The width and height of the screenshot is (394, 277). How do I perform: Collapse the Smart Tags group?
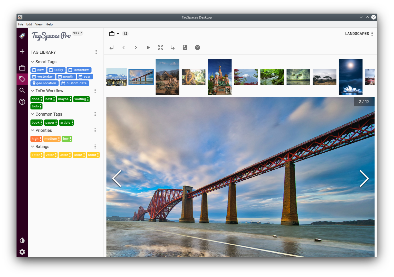tap(33, 62)
